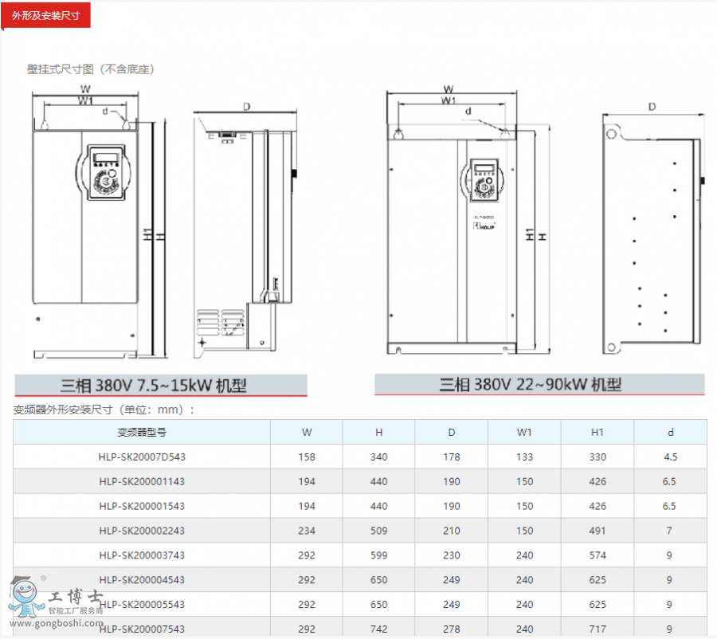The width and height of the screenshot is (717, 639).
Task: Click the H1 column header in the table
Action: click(x=597, y=433)
